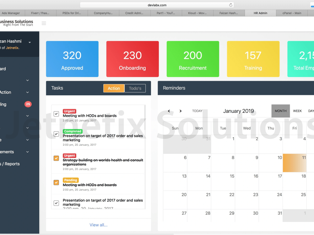Click the TODAY calendar button
Screen dimensions: 314x235
[x=197, y=111]
